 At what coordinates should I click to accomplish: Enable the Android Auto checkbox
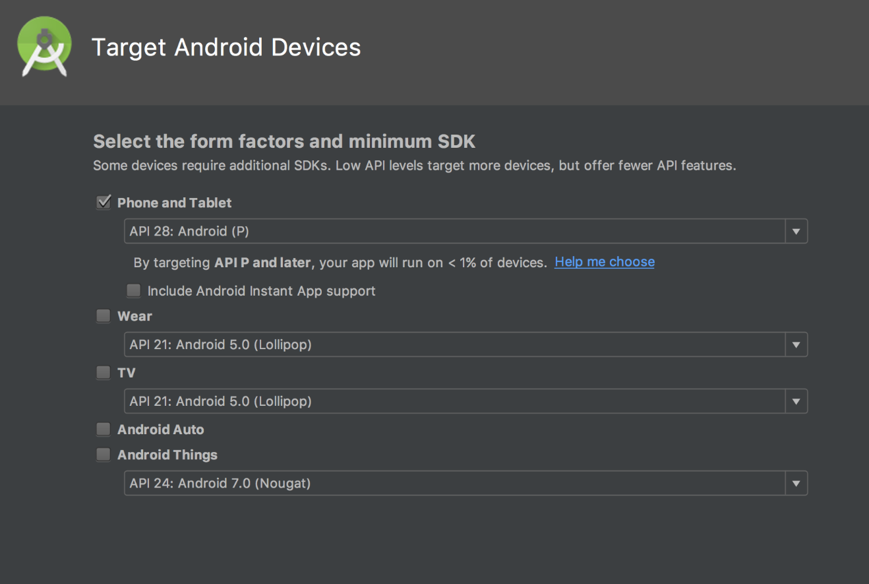coord(104,430)
